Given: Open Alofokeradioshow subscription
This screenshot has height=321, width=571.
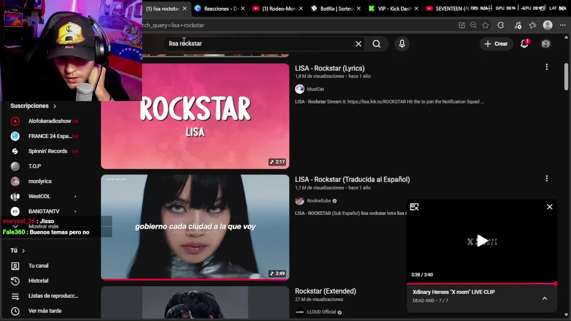Looking at the screenshot, I should 50,121.
